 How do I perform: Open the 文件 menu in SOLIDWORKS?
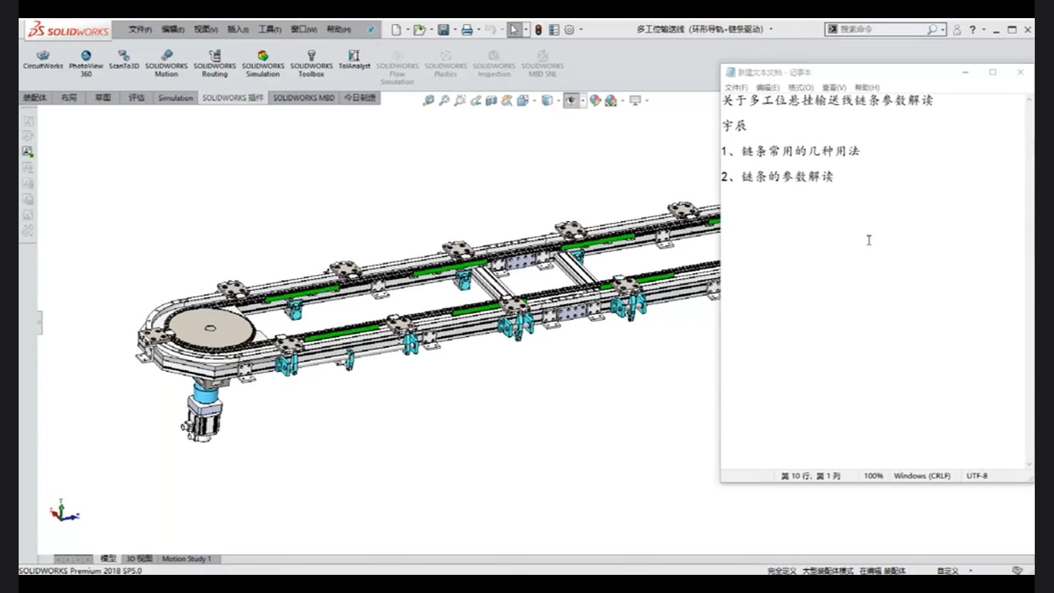[140, 29]
